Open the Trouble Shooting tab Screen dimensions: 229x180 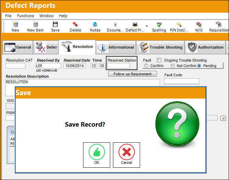click(x=160, y=47)
